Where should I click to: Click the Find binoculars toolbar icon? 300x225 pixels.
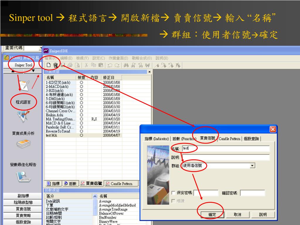126,65
